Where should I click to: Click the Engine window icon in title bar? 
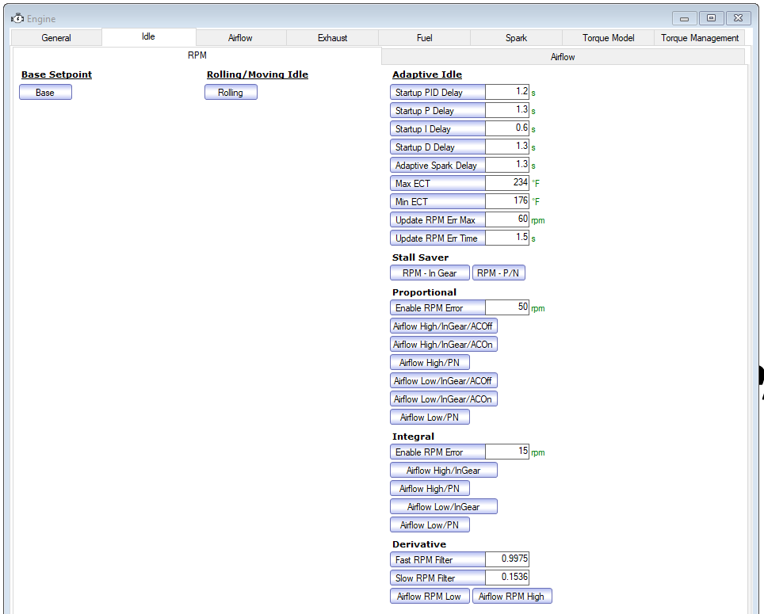point(17,18)
